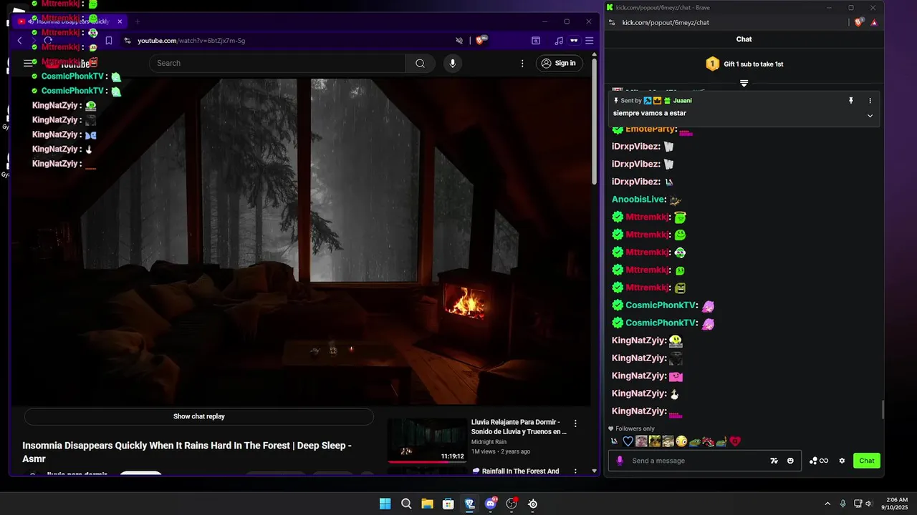Open the Brave playlist music note icon
This screenshot has width=917, height=515.
pos(559,41)
